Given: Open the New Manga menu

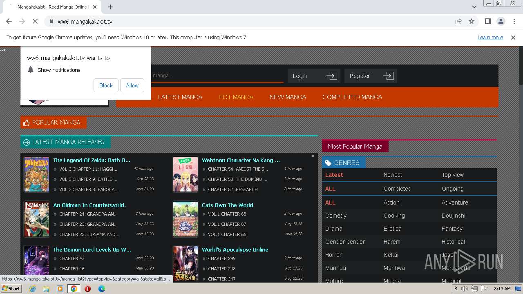Looking at the screenshot, I should tap(288, 97).
